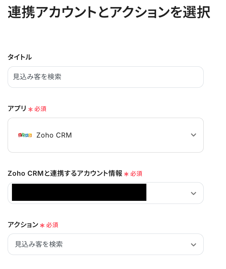
Task: Click the masked account name in account selector
Action: click(x=79, y=192)
